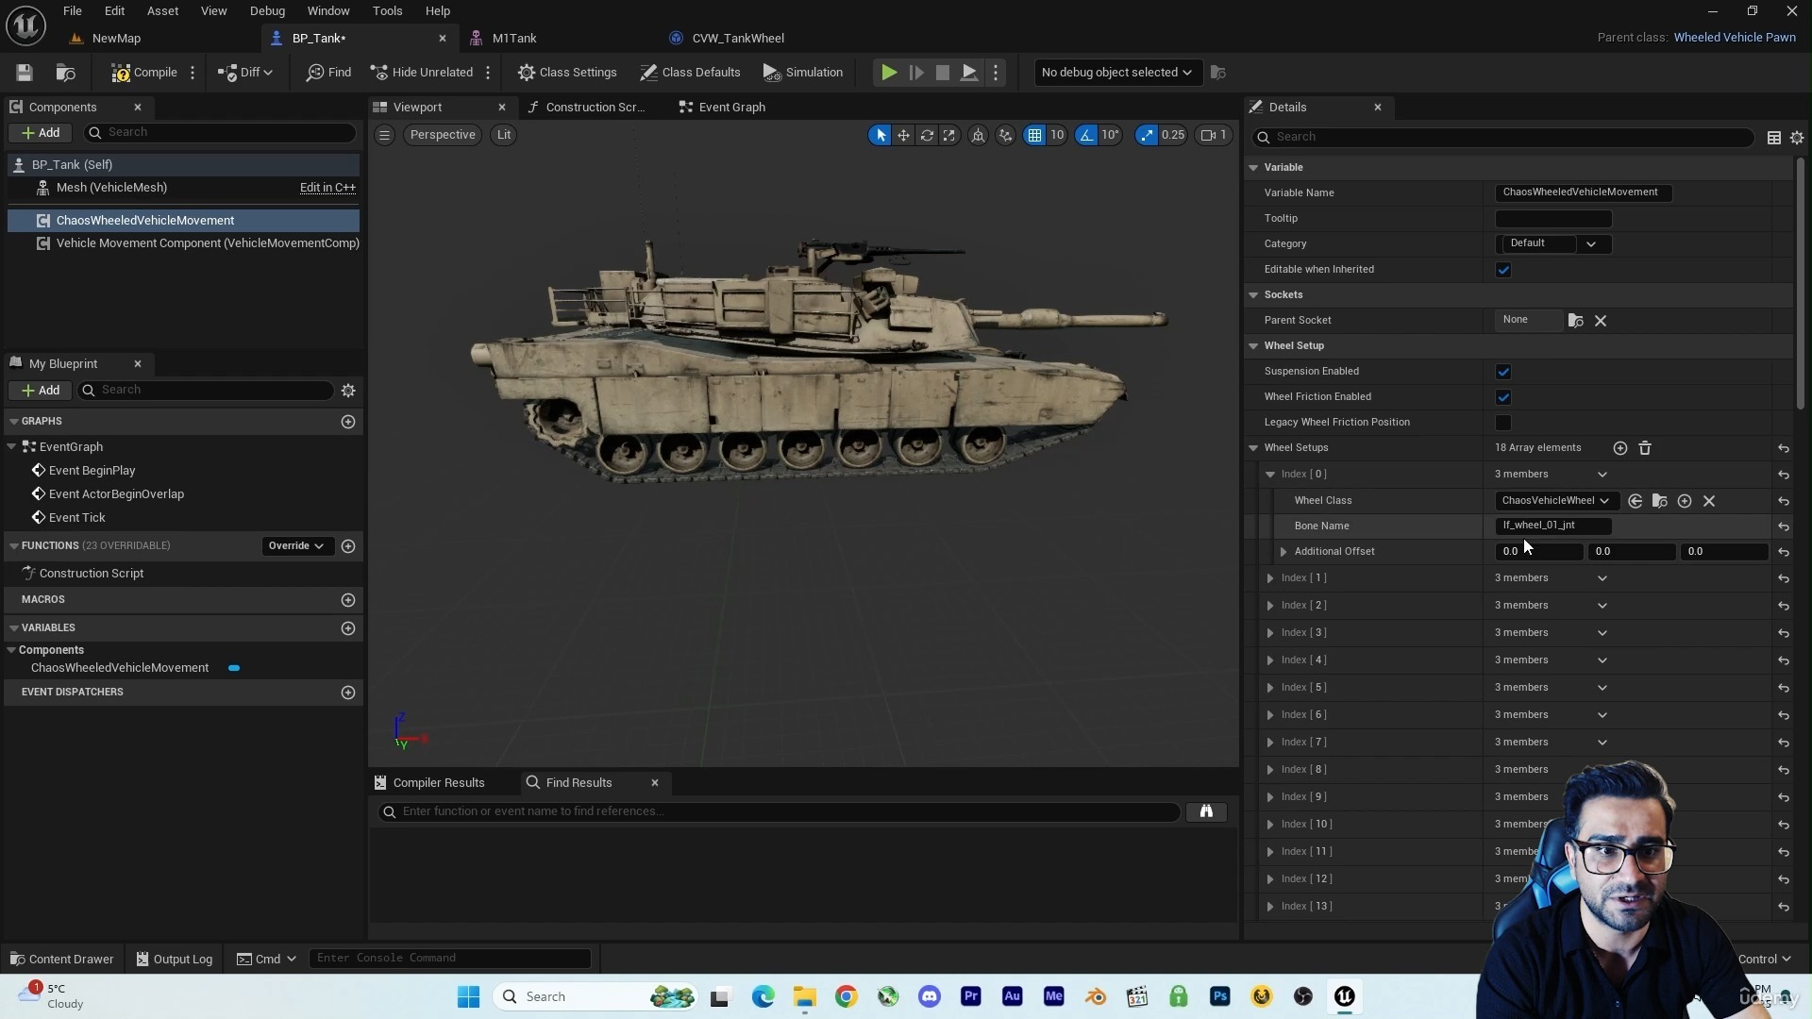Add a new variable with plus icon
Screen dimensions: 1812x1019
click(348, 628)
